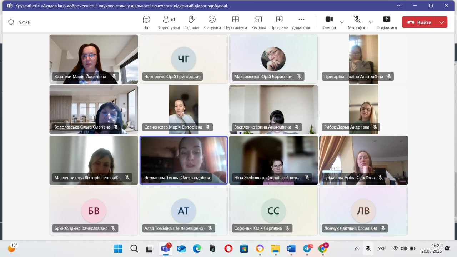Toggle the Камера camera on or off
457x257 pixels.
[x=329, y=22]
